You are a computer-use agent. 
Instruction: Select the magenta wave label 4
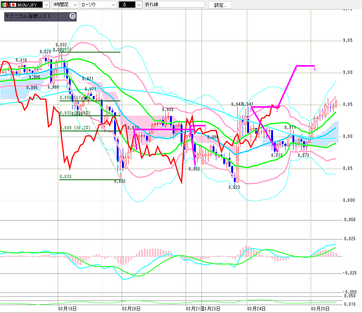coord(314,69)
